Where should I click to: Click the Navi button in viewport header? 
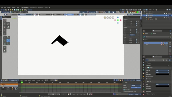[x=22, y=12]
